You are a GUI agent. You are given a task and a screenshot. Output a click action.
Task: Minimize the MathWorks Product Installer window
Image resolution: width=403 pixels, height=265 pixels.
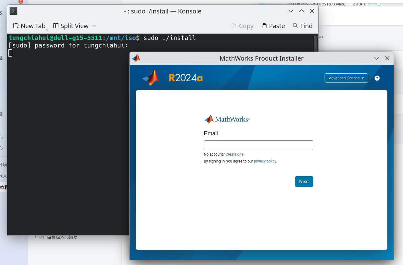click(377, 58)
